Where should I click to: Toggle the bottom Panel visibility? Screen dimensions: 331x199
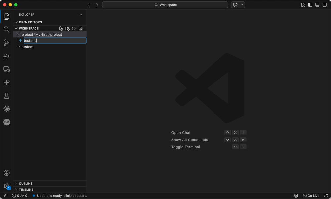[317, 5]
